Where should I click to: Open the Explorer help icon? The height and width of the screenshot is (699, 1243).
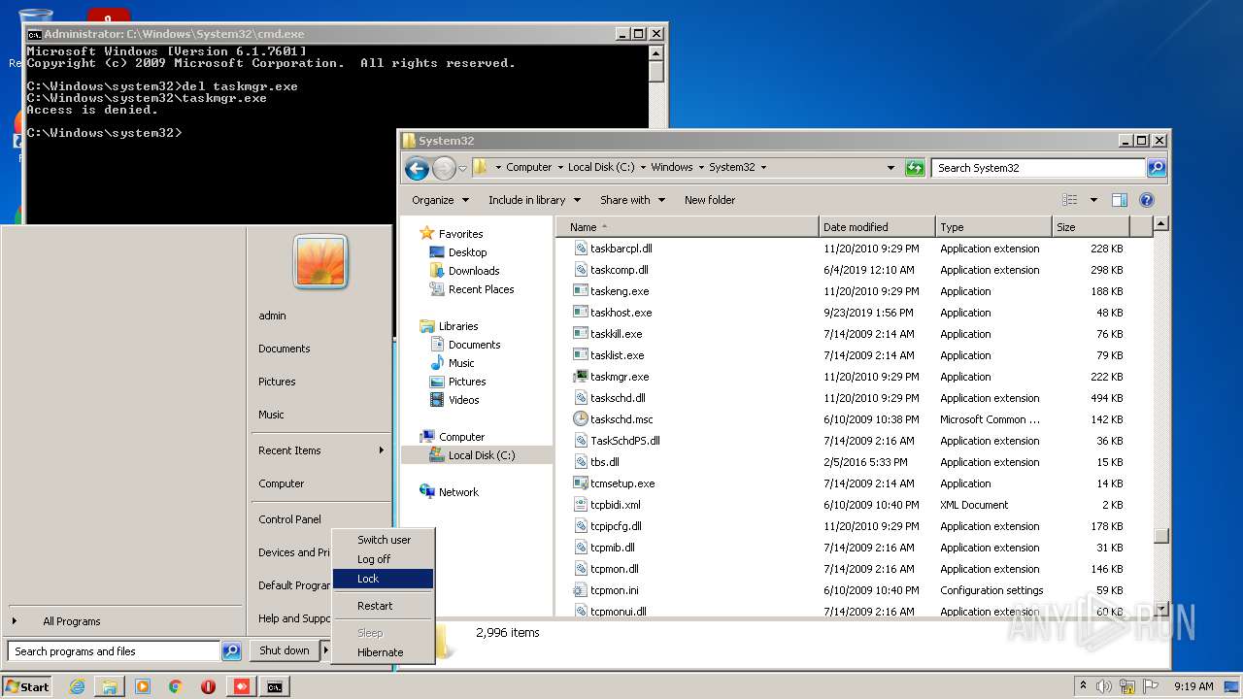[x=1147, y=200]
